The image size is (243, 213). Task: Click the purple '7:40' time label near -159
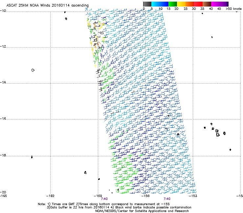click(104, 199)
